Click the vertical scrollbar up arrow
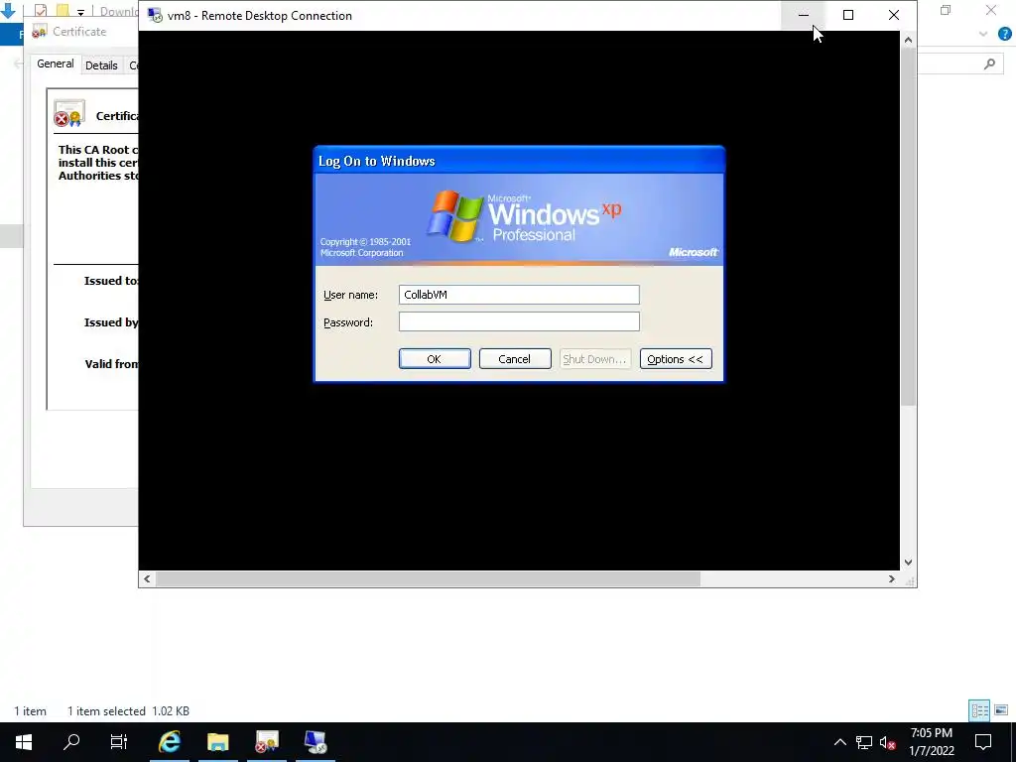The height and width of the screenshot is (762, 1016). click(909, 40)
